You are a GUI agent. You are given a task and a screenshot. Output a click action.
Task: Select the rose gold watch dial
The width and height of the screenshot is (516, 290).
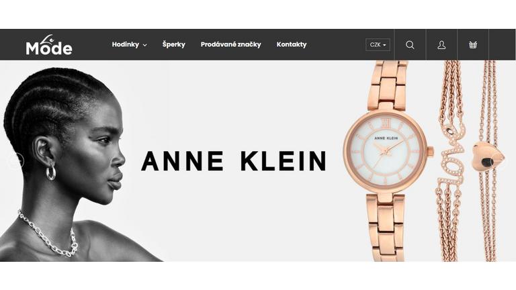[386, 152]
